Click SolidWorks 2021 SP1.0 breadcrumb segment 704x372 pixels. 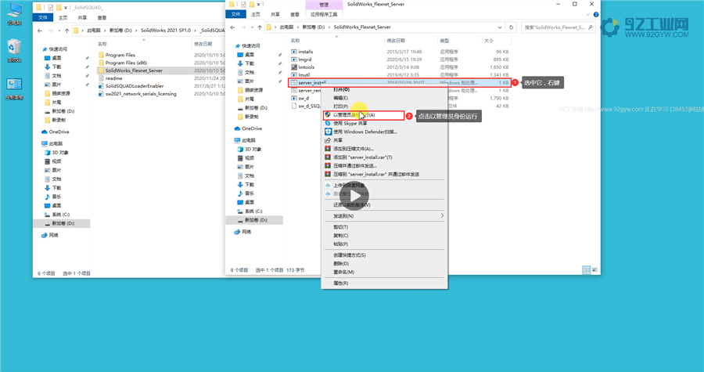click(x=165, y=31)
